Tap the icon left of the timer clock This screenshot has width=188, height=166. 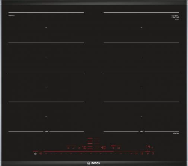[142, 154]
